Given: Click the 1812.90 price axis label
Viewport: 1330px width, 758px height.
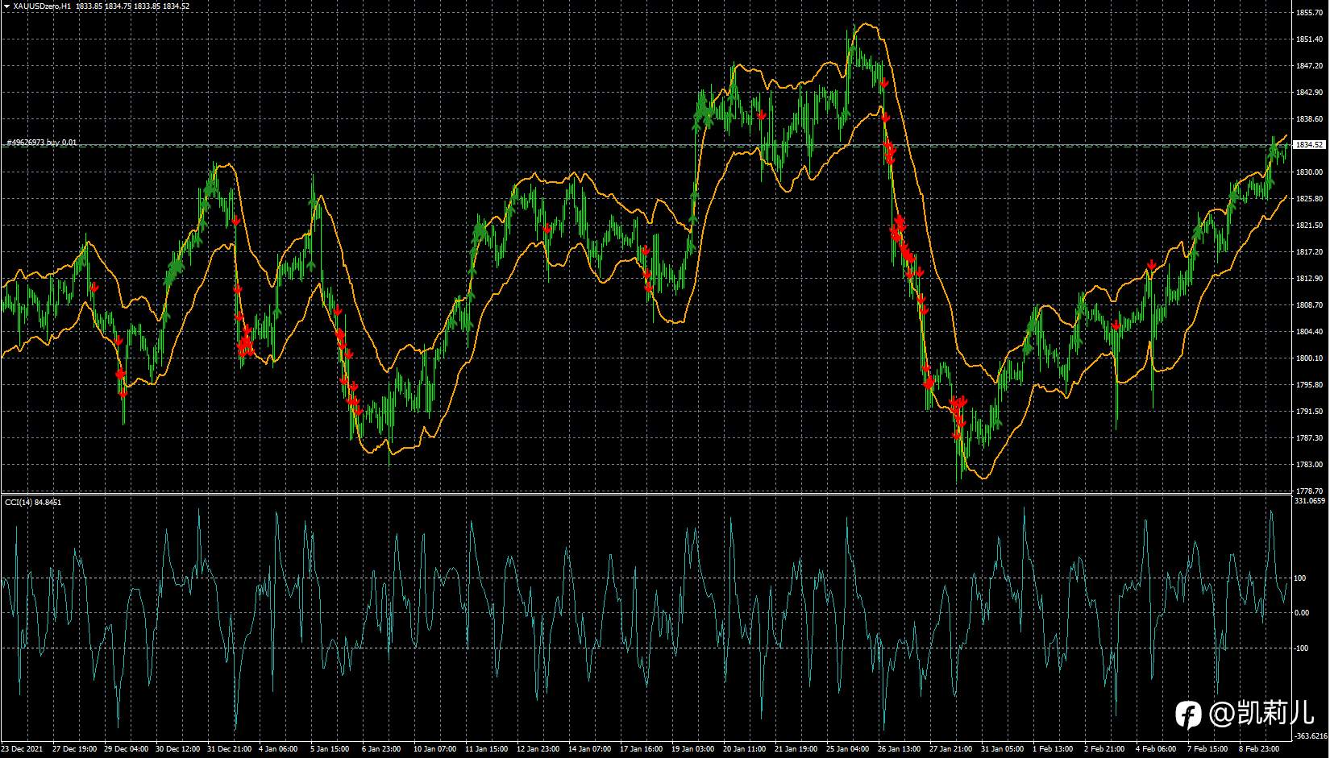Looking at the screenshot, I should [x=1309, y=279].
